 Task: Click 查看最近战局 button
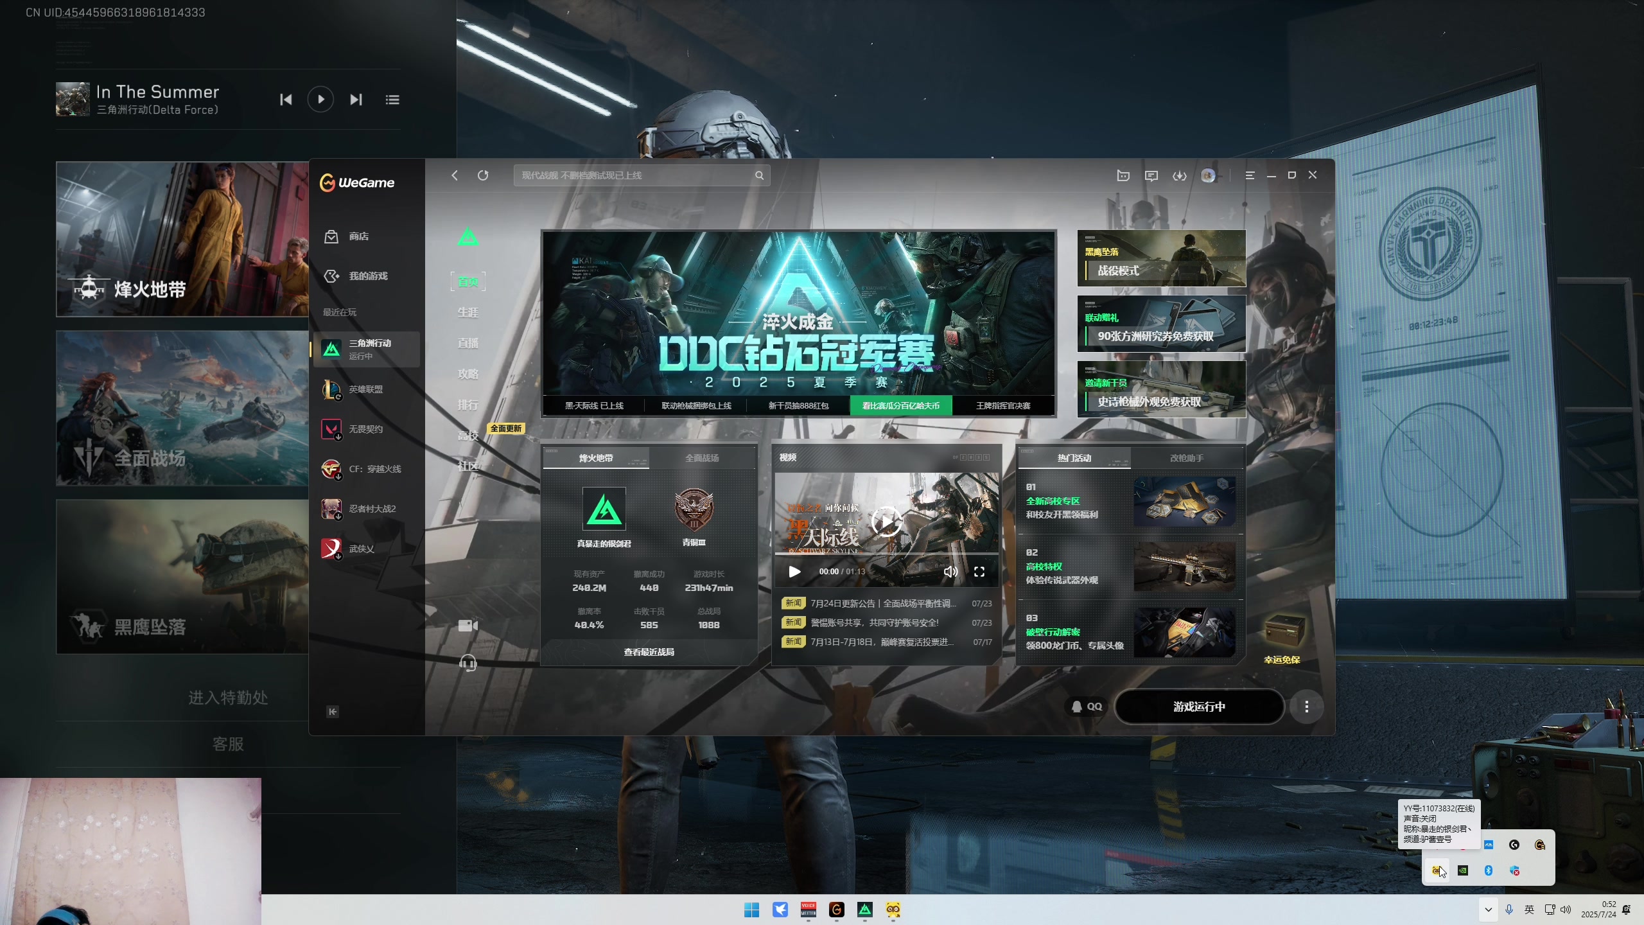[x=649, y=652]
